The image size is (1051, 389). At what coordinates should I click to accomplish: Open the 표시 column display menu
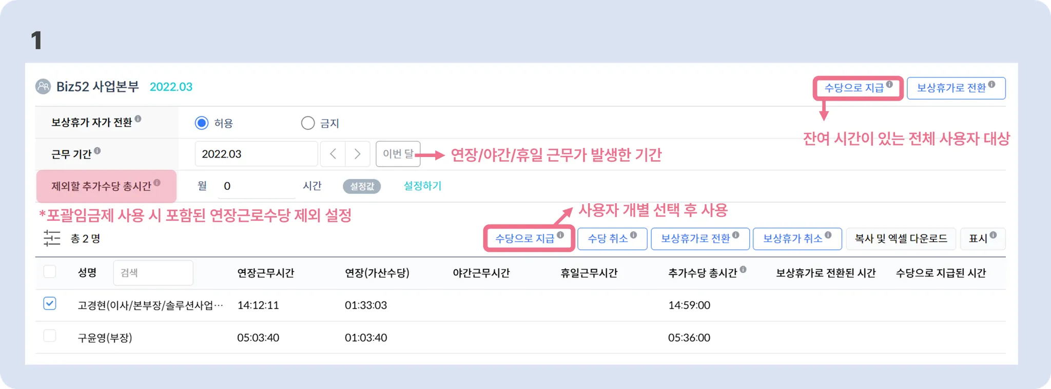[982, 239]
